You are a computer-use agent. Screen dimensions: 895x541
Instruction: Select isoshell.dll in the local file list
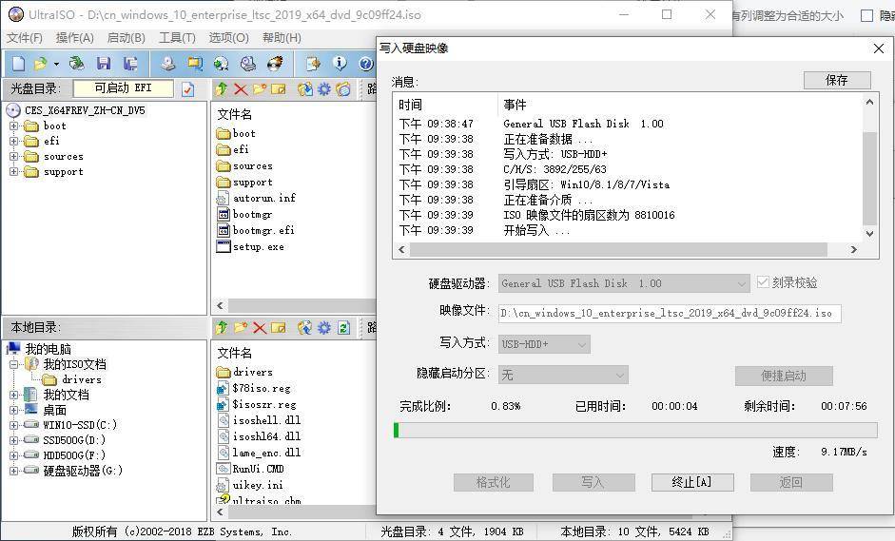pos(266,420)
